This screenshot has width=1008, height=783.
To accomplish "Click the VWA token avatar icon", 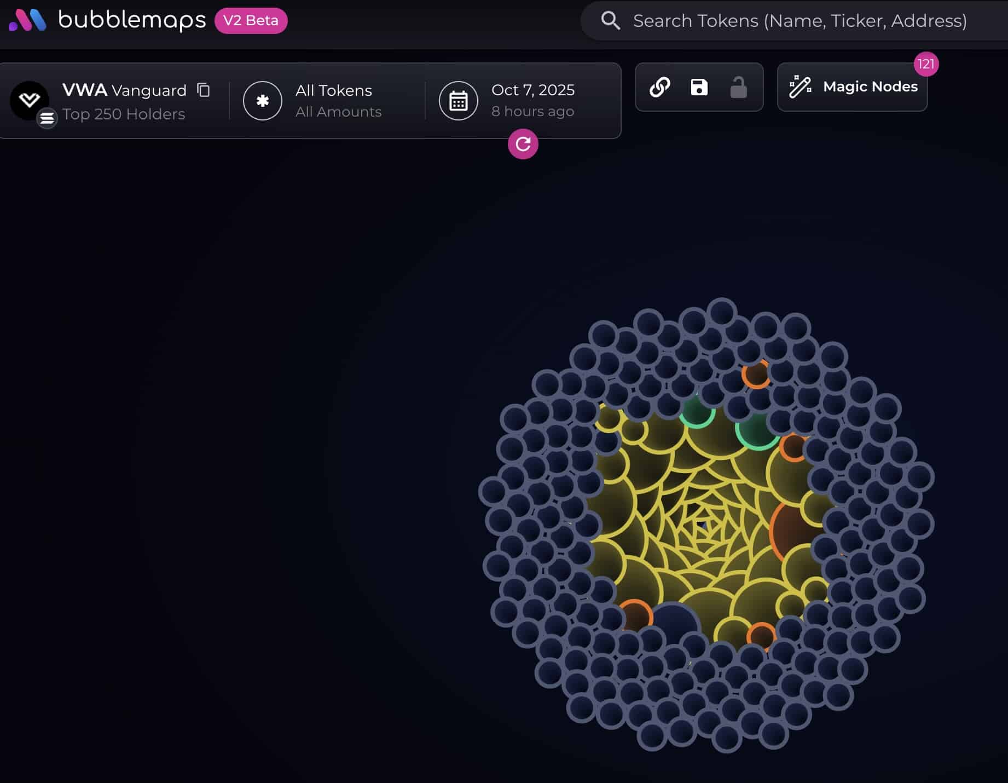I will pos(30,100).
